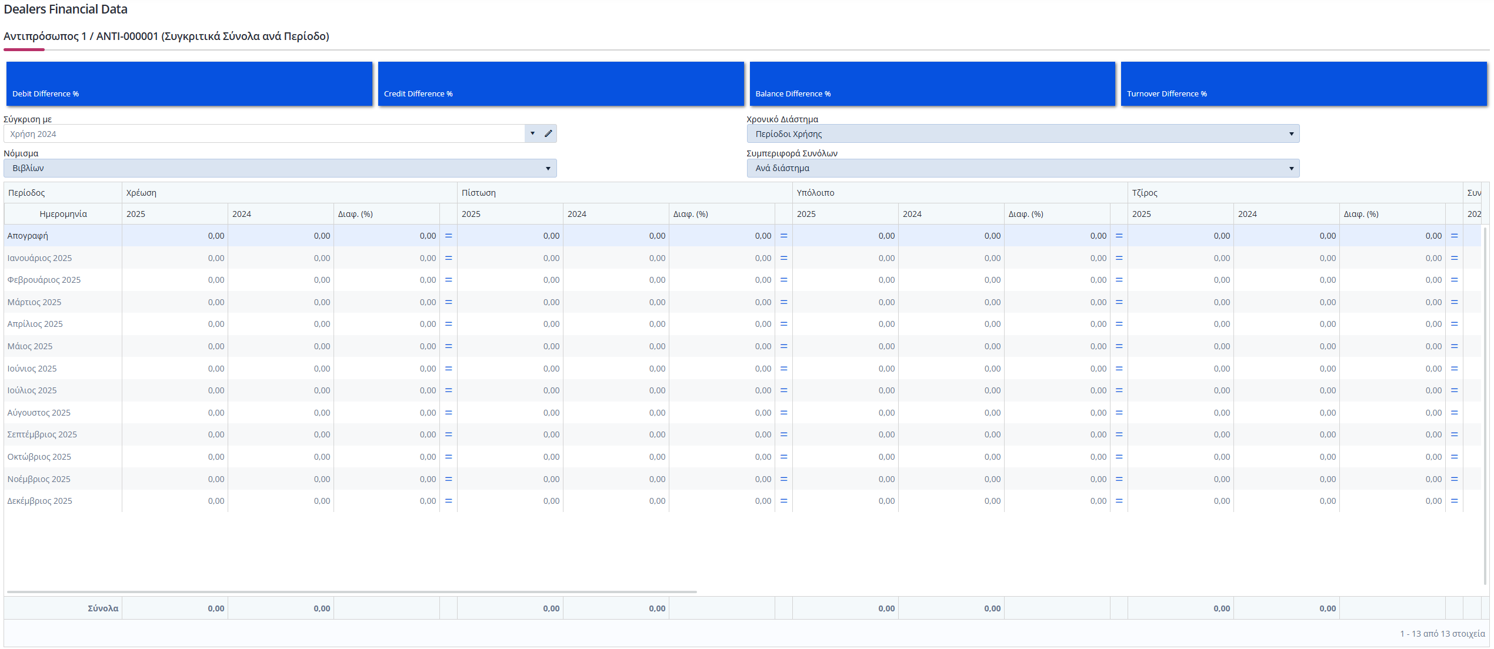This screenshot has height=649, width=1494.
Task: Click the Υπόλοιπο equals icon in Νοέμβριος 2025 row
Action: 1119,479
